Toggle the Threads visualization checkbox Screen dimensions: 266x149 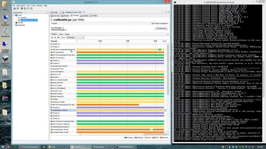pyautogui.click(x=153, y=24)
